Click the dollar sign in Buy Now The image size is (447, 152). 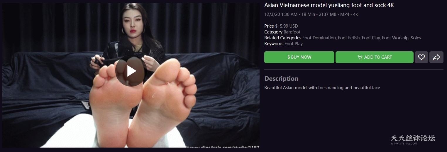(289, 57)
